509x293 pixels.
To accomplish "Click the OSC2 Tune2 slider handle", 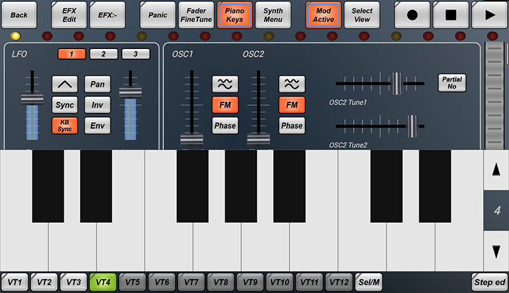I will (x=412, y=126).
